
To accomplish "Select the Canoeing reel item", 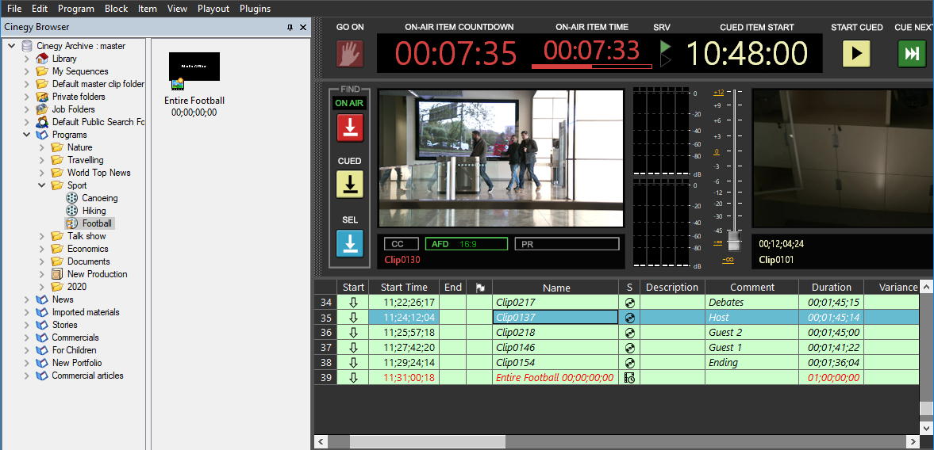I will tap(99, 198).
